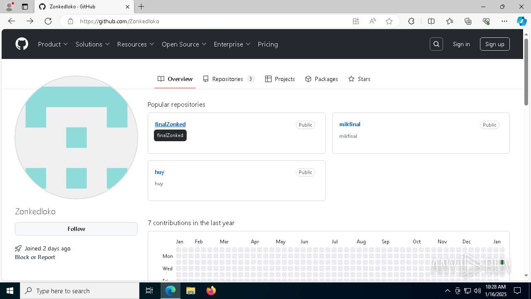The height and width of the screenshot is (299, 531).
Task: Open the Edge profile avatar
Action: 9,7
